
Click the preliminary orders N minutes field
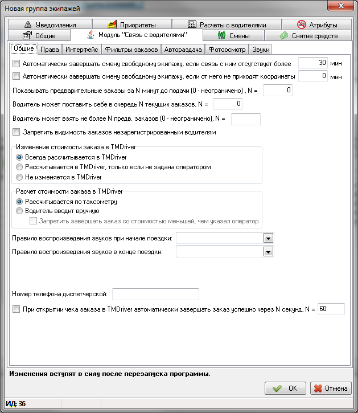coord(278,91)
